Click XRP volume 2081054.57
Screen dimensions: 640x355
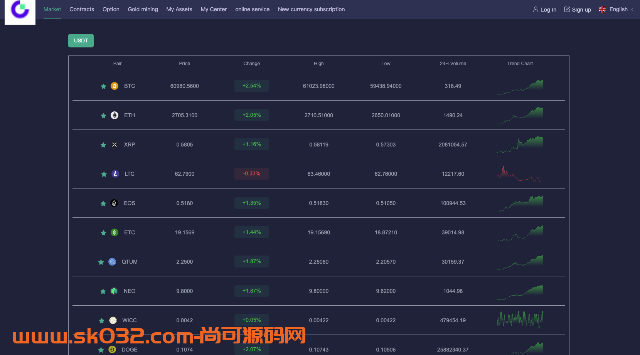453,145
